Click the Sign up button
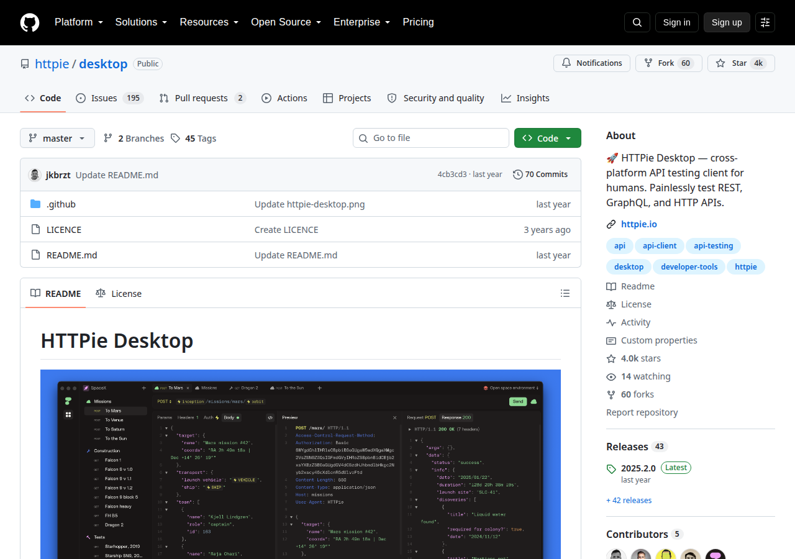The height and width of the screenshot is (559, 795). pos(727,22)
